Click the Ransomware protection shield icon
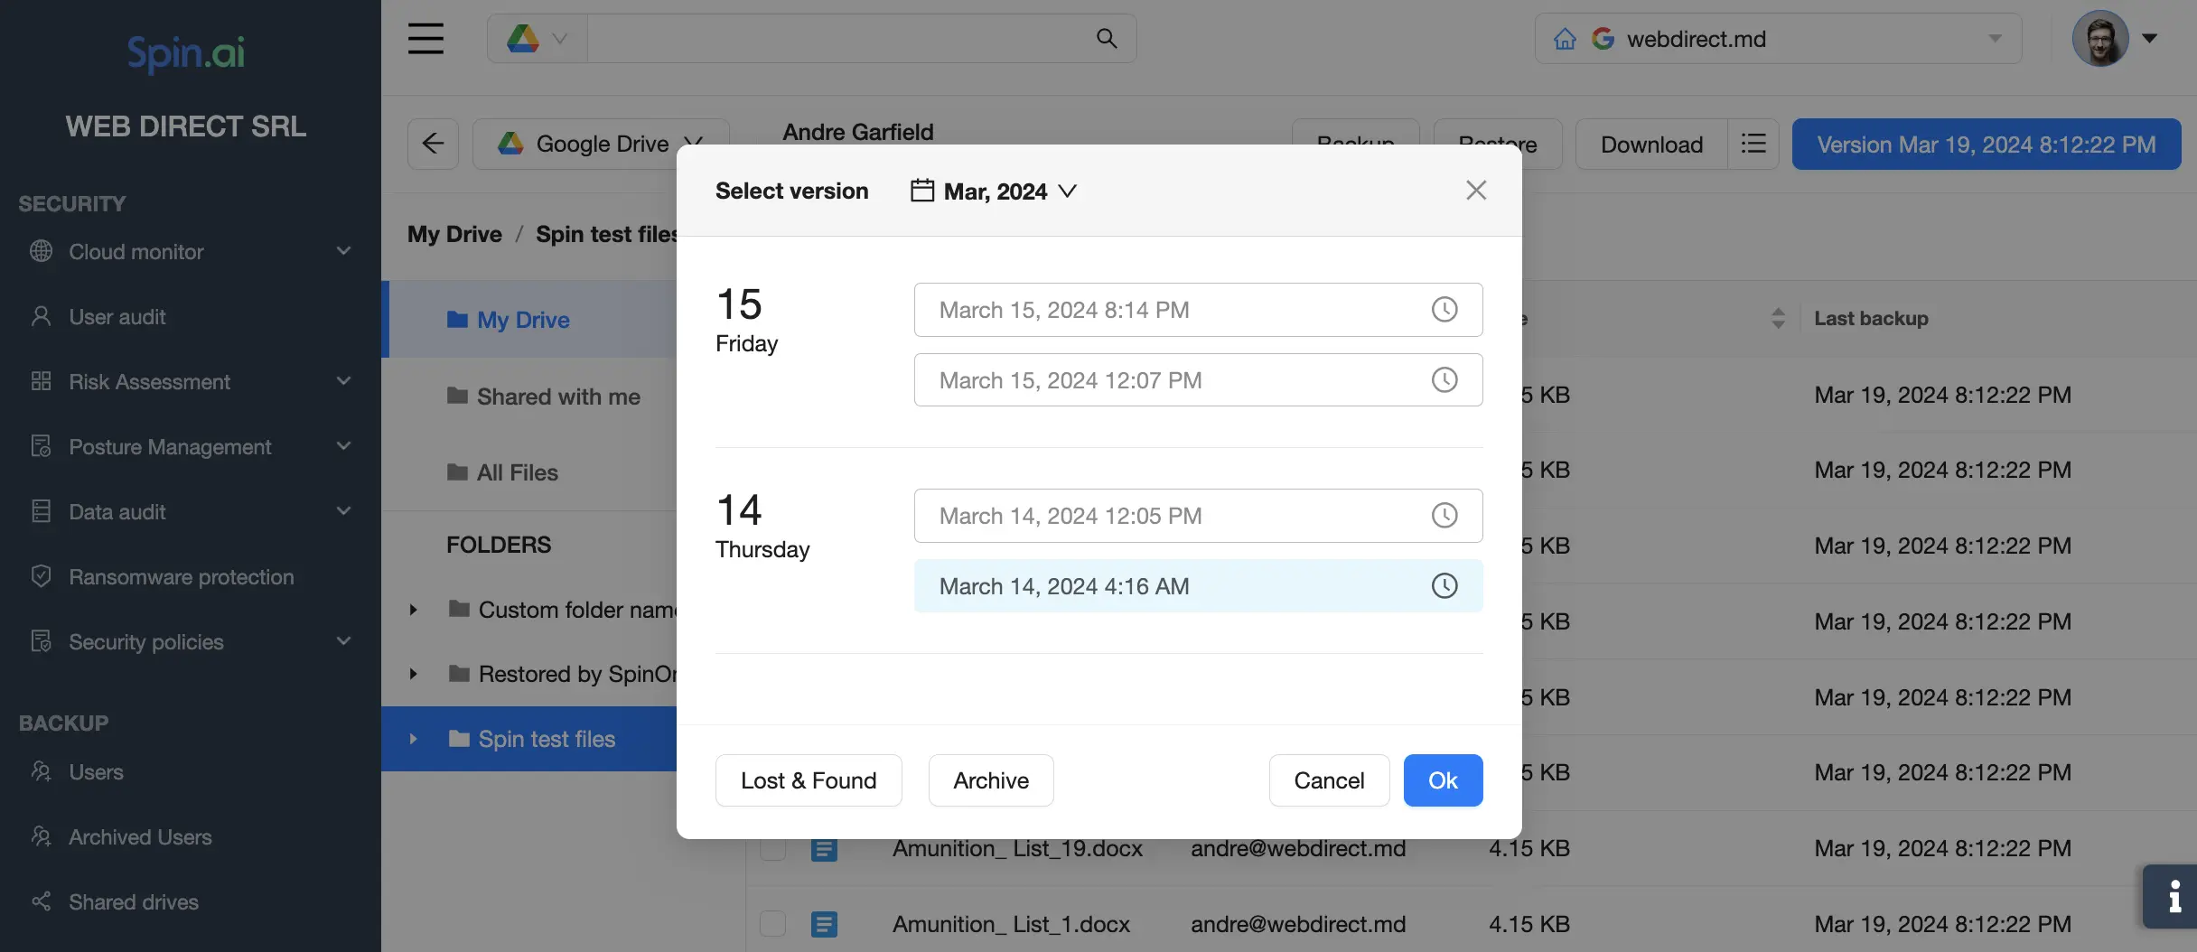The width and height of the screenshot is (2197, 952). [42, 576]
